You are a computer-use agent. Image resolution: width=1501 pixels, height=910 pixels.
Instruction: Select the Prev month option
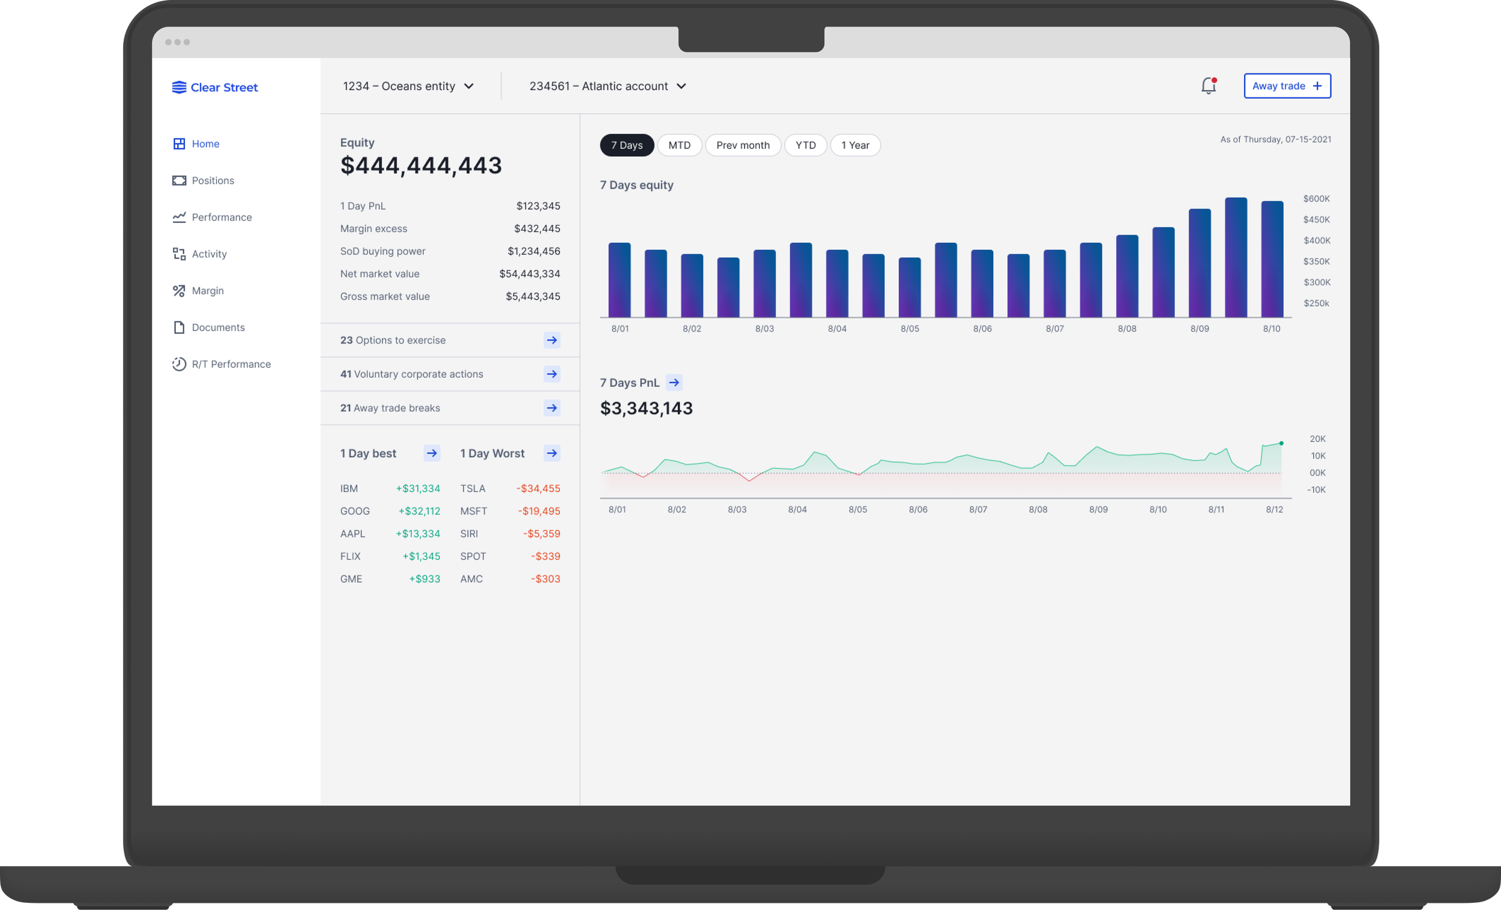point(743,145)
